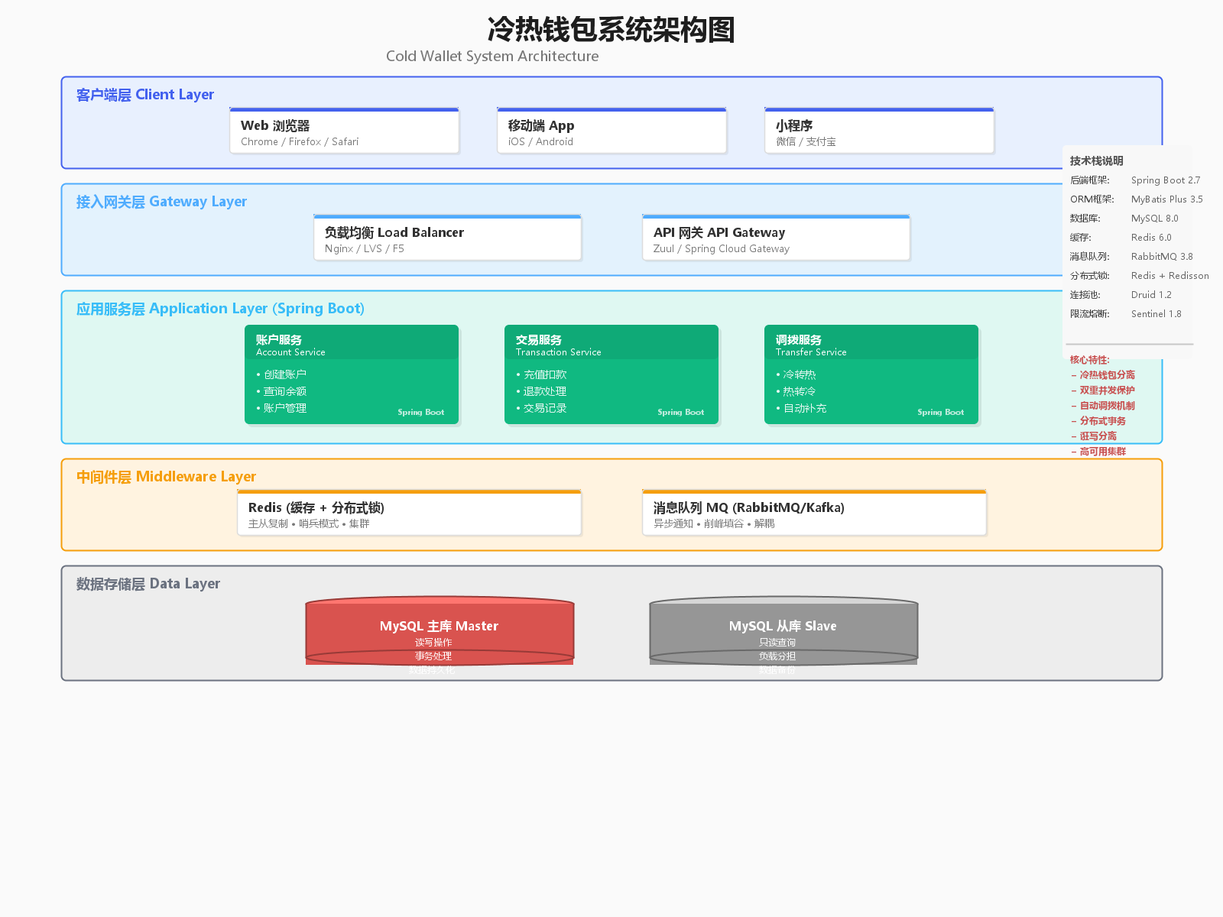This screenshot has width=1223, height=917.
Task: Click the iOS / Android text
Action: (x=540, y=142)
